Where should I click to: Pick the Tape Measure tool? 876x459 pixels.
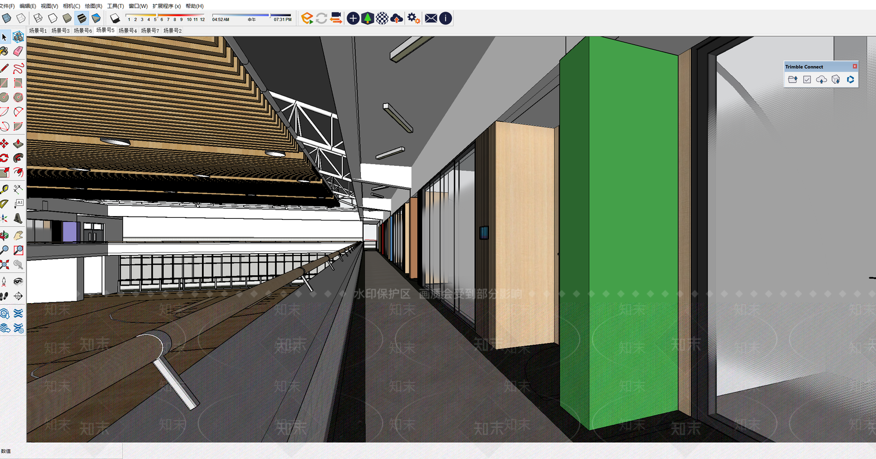tap(4, 189)
